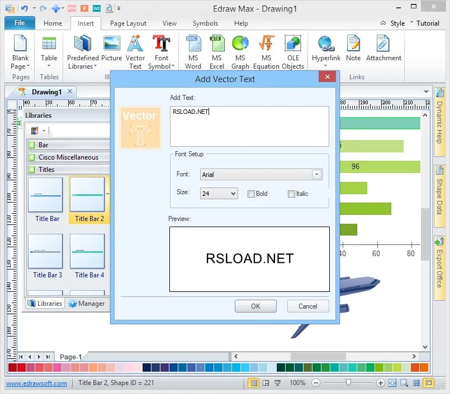Image resolution: width=450 pixels, height=394 pixels.
Task: Add an Attachment
Action: pos(383,48)
